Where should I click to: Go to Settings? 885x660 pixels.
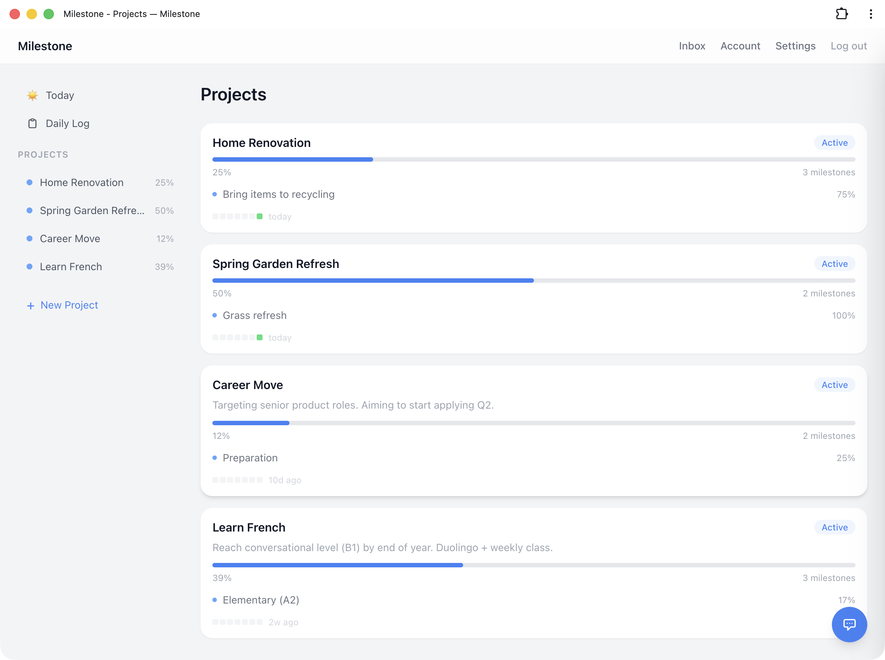795,45
